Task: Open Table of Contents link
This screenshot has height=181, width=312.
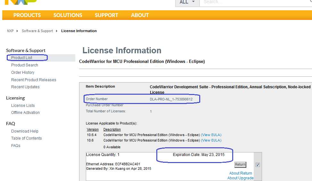Action: pos(27,138)
